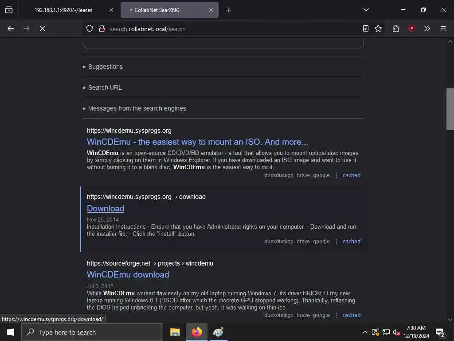Open the Paint app taskbar icon
Screen dimensions: 454x341
coord(218,332)
